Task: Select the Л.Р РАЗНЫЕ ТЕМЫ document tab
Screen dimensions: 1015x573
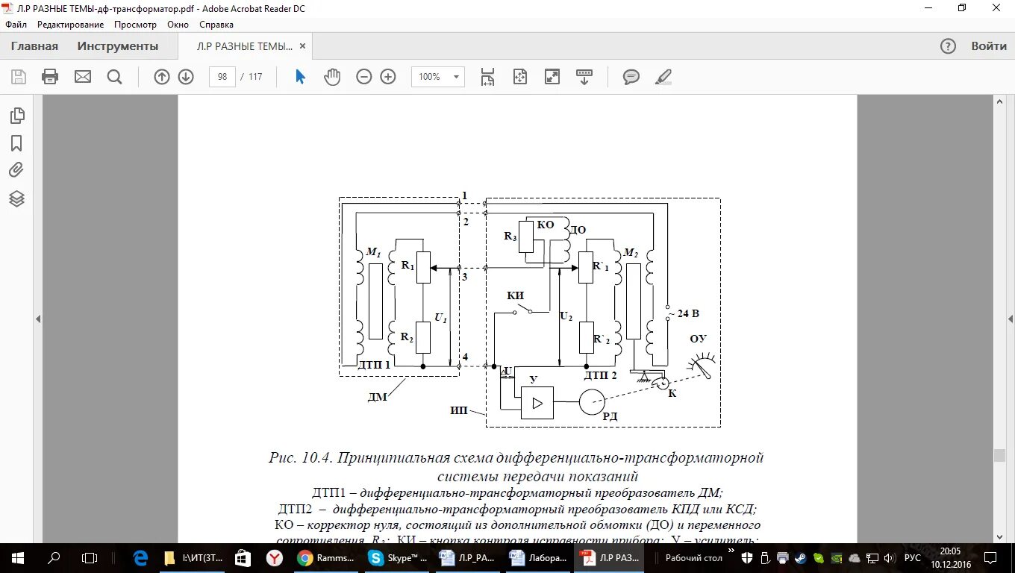Action: pos(244,46)
